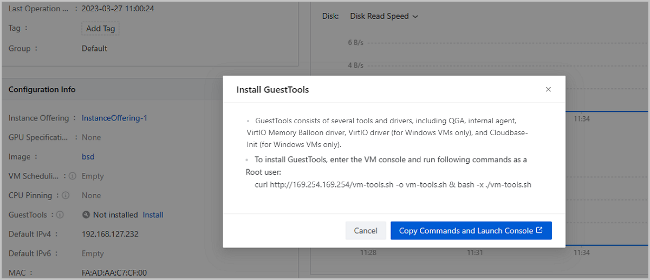Expand the Disk Read Speed dropdown

click(x=383, y=16)
